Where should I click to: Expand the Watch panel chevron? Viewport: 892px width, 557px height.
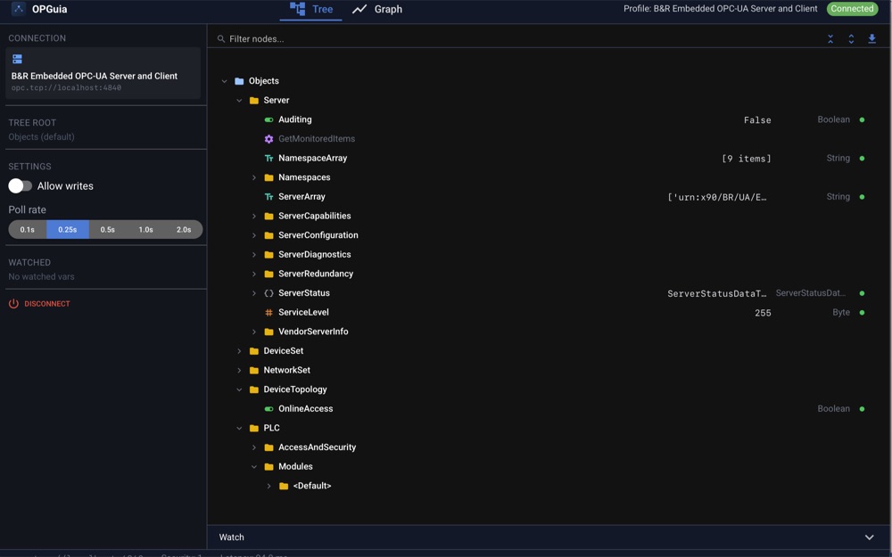[869, 537]
